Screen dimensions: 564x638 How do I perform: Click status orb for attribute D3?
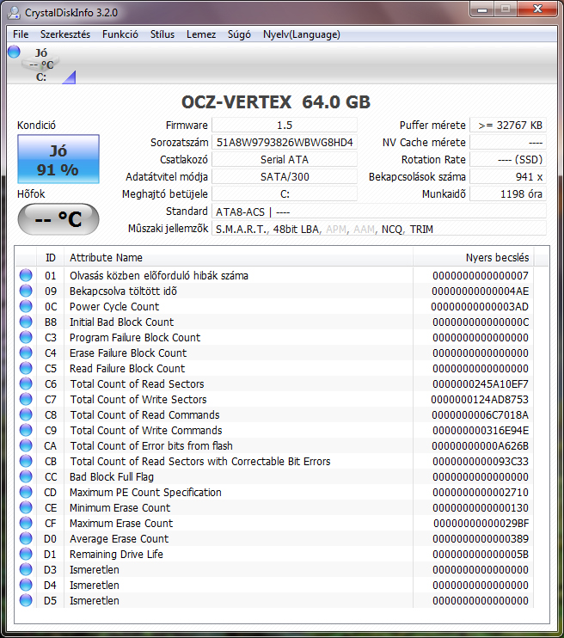pyautogui.click(x=26, y=569)
